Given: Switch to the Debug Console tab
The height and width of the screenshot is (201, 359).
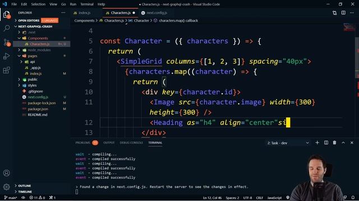Looking at the screenshot, I should click(131, 143).
